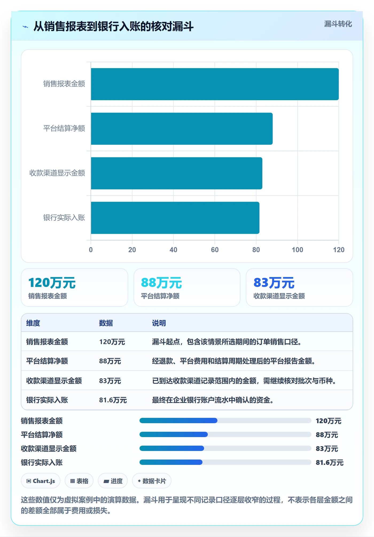Click the chart axis label 销售报表金额

(x=64, y=84)
